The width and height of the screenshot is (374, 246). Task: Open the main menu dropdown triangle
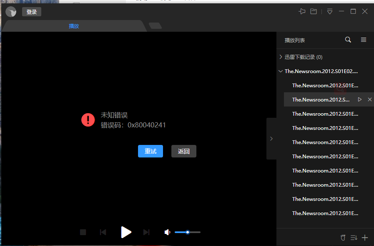(x=330, y=11)
